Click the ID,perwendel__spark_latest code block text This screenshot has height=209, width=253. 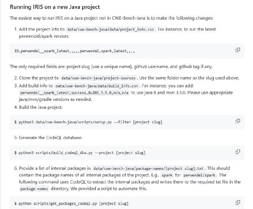75,51
